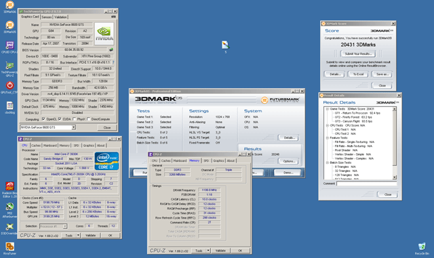Click Submit Your Results button
Viewport: 434px width, 258px height.
(x=358, y=53)
